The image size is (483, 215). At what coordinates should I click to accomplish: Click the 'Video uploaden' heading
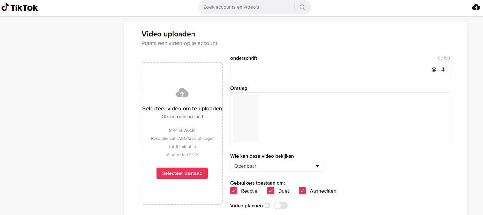(168, 34)
